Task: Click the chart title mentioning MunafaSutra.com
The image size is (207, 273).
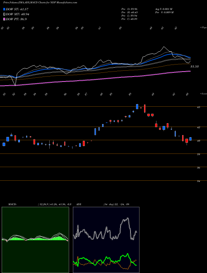Action: coord(40,2)
